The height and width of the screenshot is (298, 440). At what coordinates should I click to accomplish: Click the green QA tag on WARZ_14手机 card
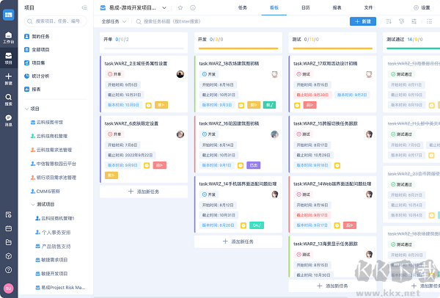pyautogui.click(x=257, y=225)
